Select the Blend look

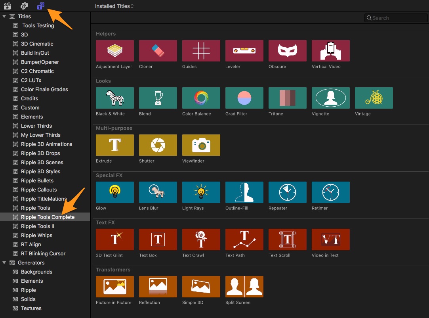(158, 98)
